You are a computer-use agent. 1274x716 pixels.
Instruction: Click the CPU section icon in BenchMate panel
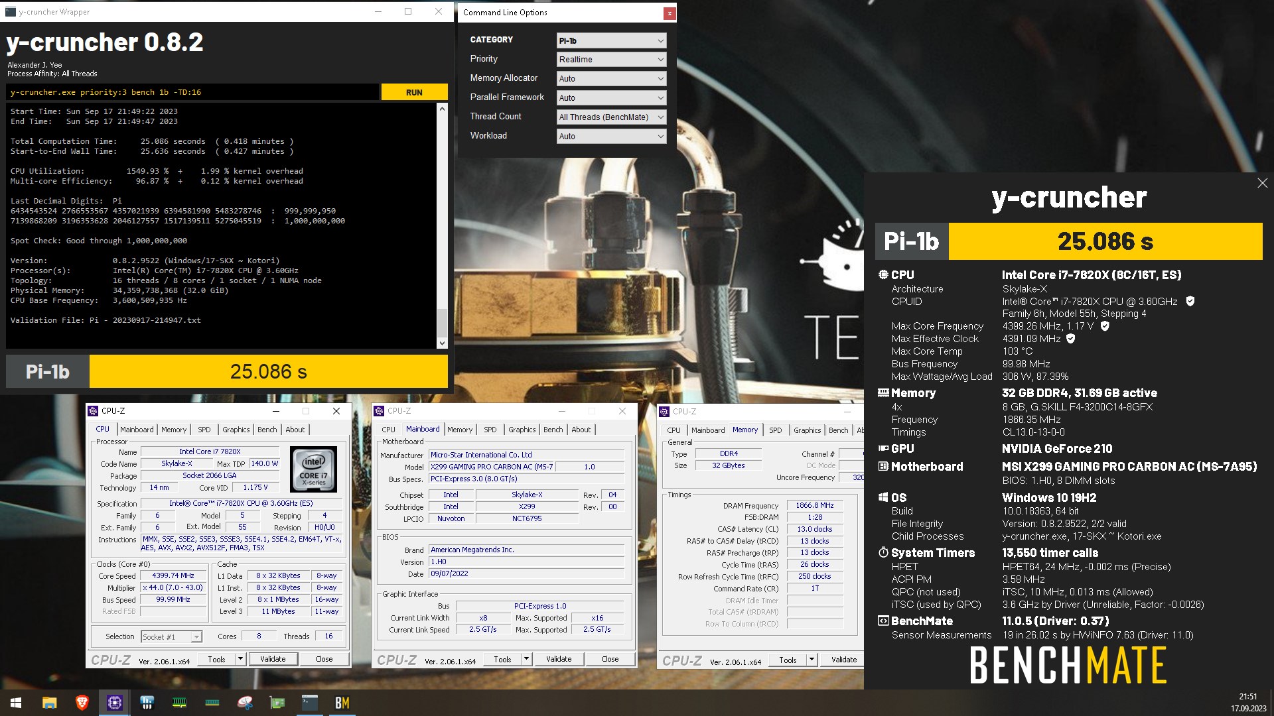tap(883, 274)
